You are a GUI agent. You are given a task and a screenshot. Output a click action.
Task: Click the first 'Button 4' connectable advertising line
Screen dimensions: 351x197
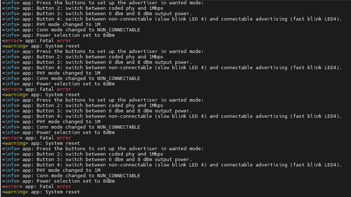172,19
